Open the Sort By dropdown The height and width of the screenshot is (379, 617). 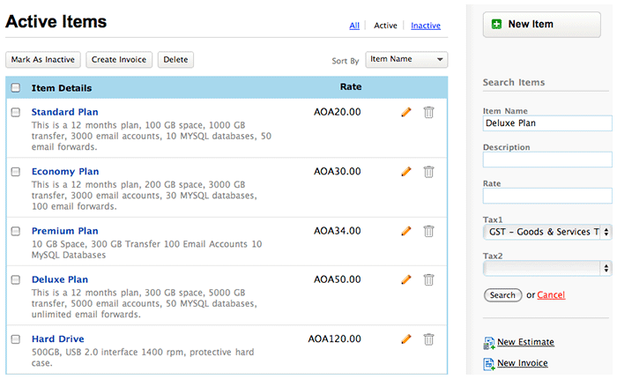point(406,60)
